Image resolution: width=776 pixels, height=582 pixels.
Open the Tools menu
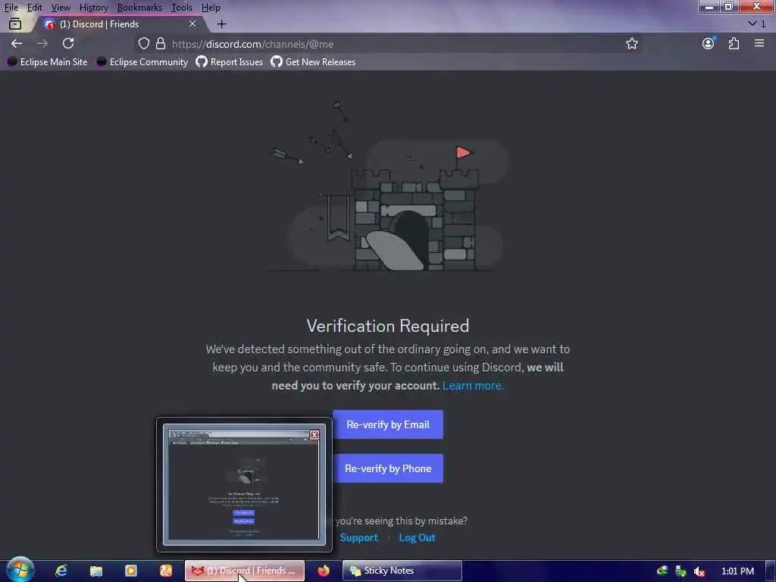181,8
